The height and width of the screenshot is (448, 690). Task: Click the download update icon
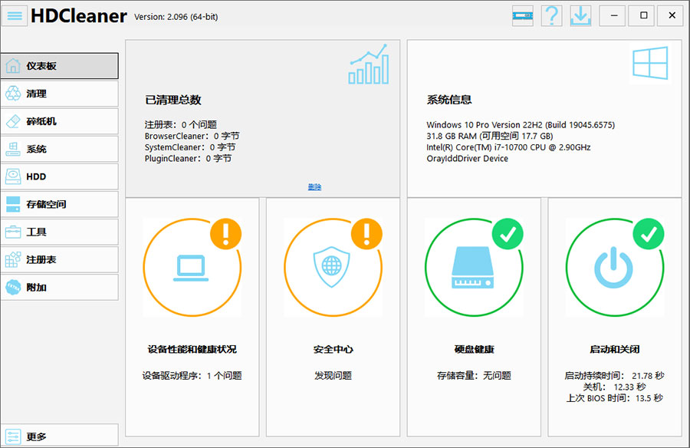580,16
